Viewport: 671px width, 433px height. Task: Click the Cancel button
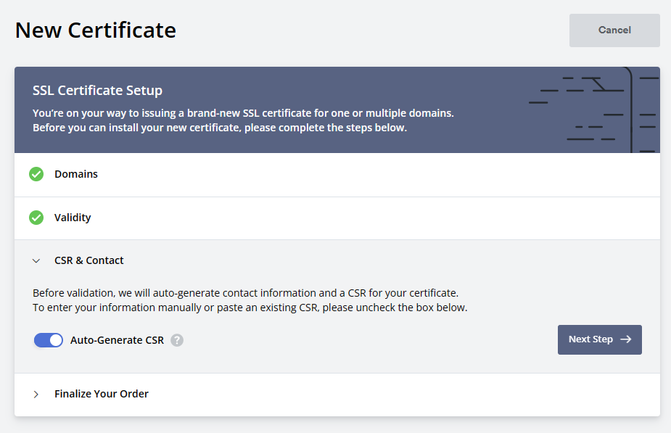[614, 30]
